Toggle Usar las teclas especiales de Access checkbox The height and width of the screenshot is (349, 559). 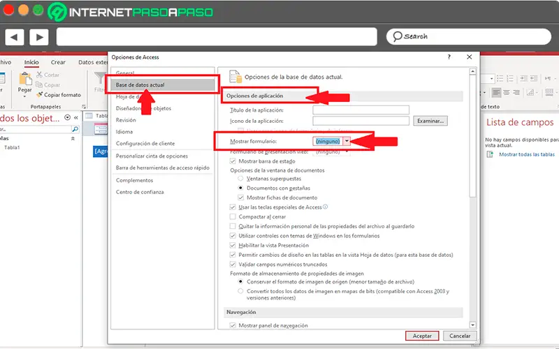coord(233,207)
